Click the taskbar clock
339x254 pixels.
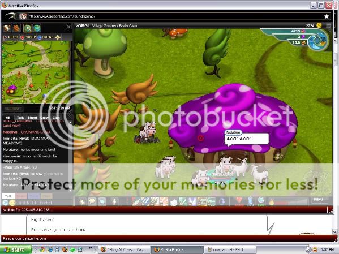tap(327, 249)
